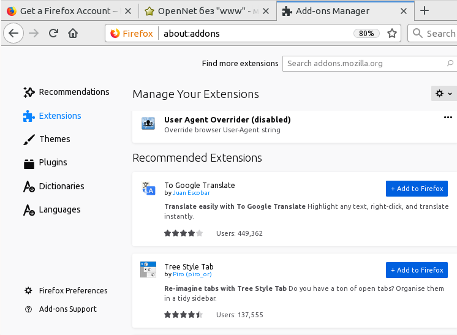Open Firefox Preferences link
Viewport: 457px width, 335px height.
coord(66,291)
